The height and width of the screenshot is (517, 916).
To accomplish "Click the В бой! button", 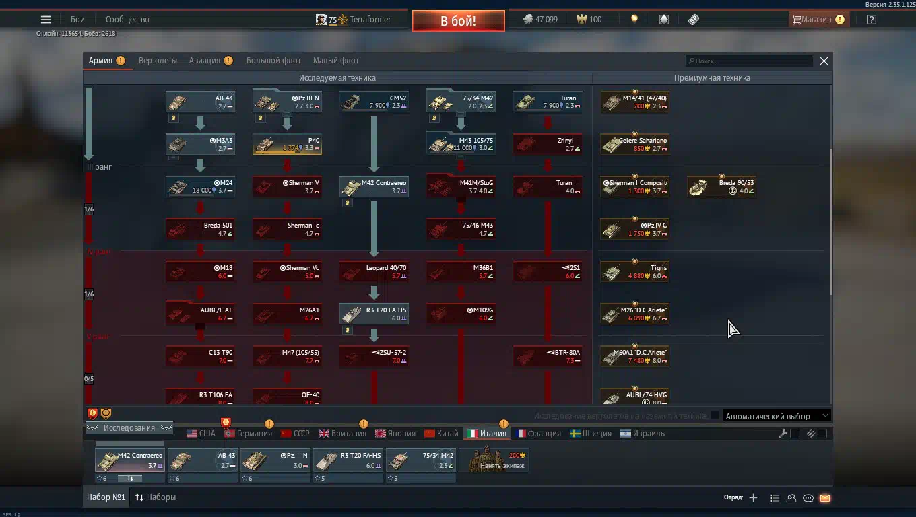I will point(459,21).
